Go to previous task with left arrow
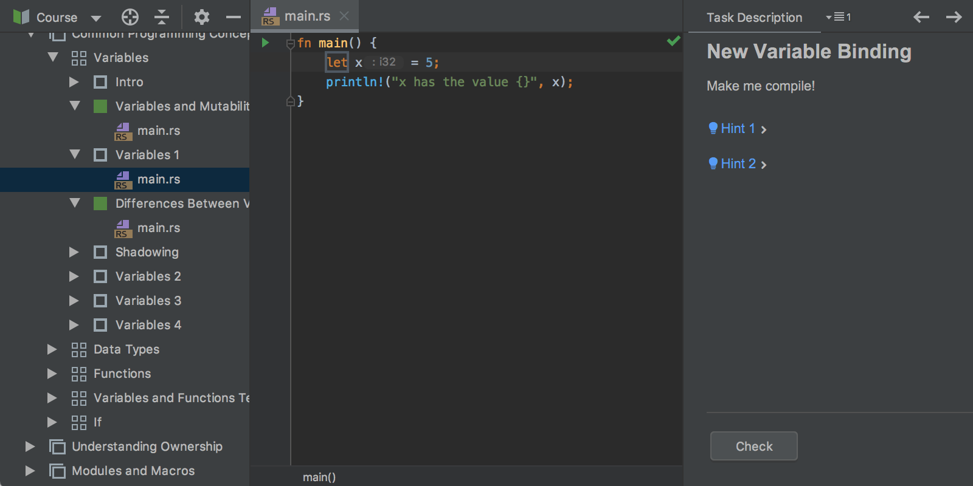The width and height of the screenshot is (973, 486). coord(921,17)
